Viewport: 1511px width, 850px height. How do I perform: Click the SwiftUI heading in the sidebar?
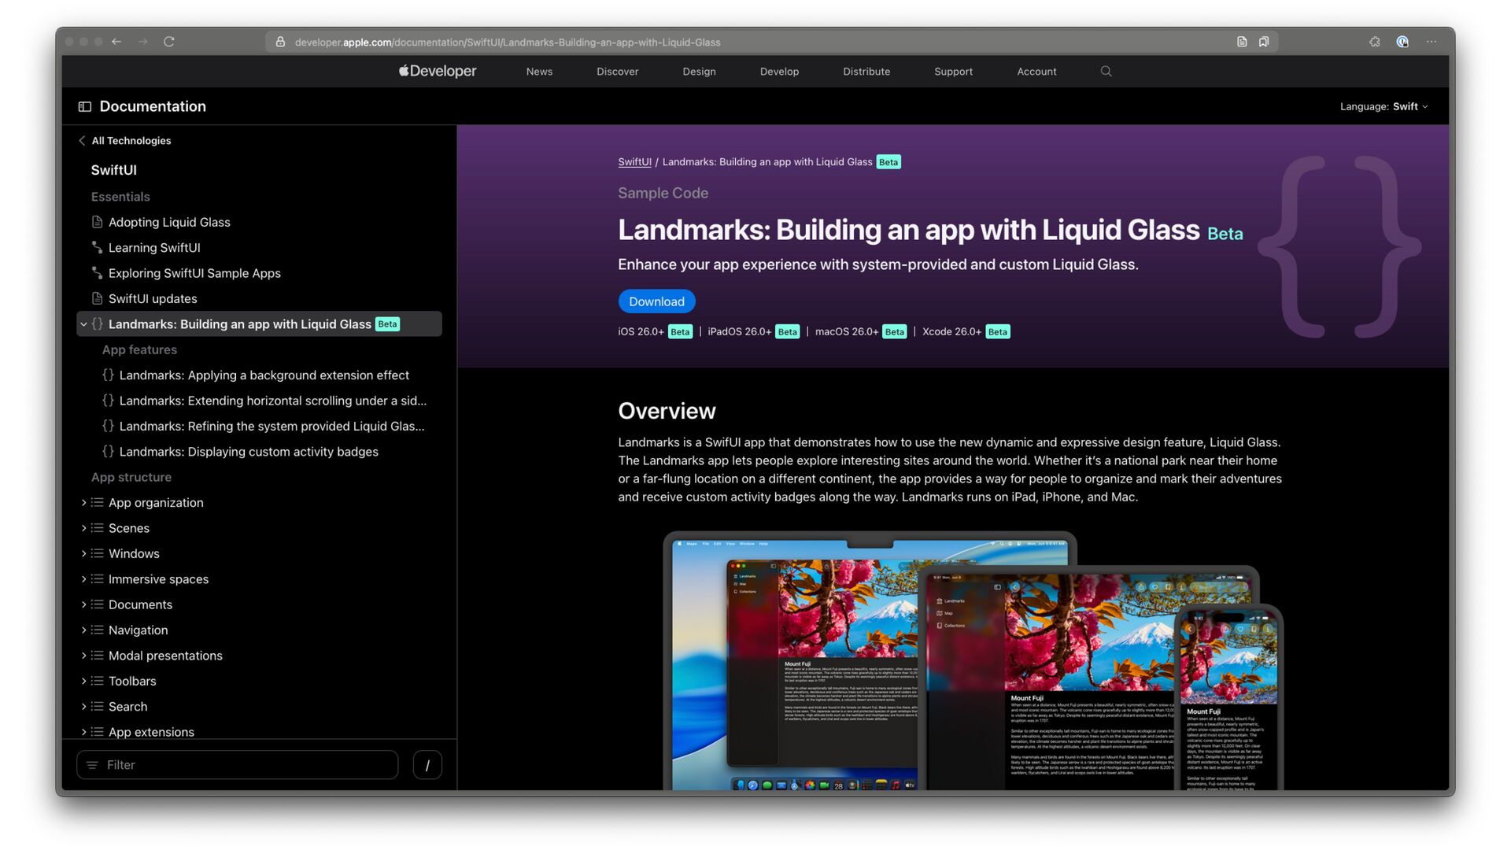pos(113,170)
